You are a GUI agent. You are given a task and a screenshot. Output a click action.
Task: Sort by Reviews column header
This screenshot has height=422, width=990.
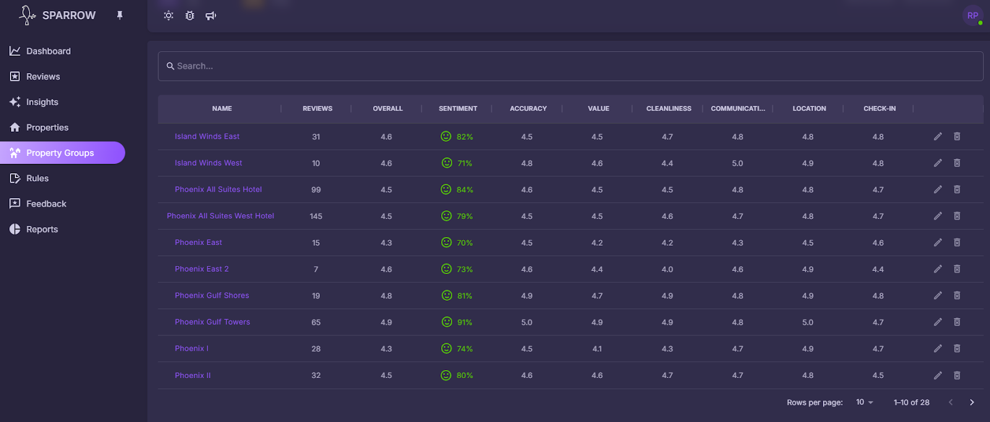point(317,108)
